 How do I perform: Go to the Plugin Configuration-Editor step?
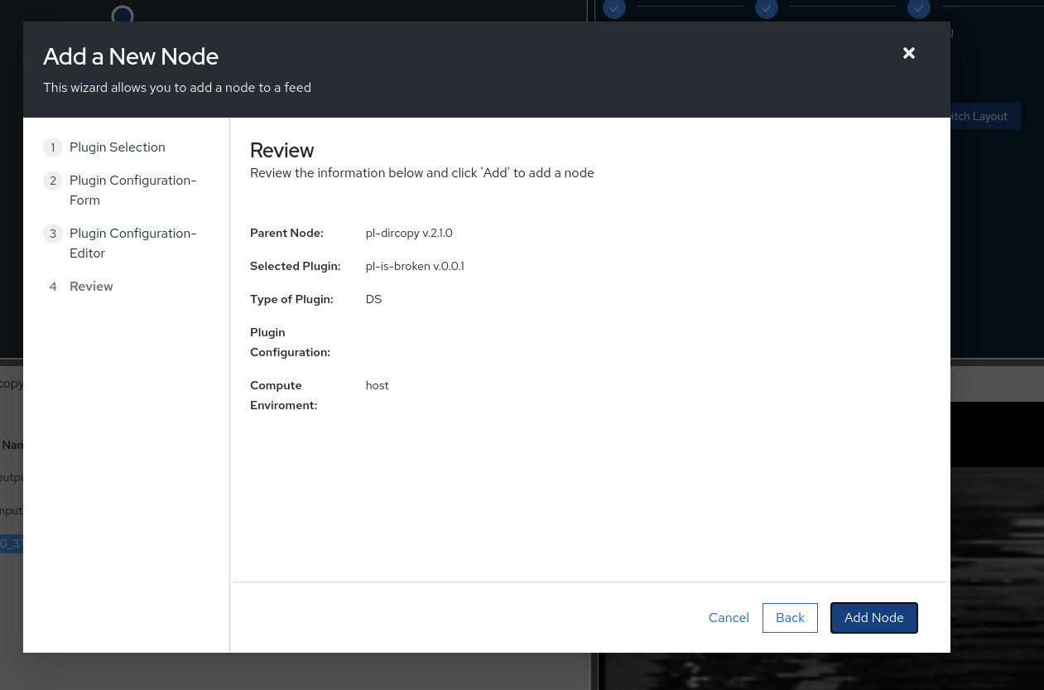(133, 243)
